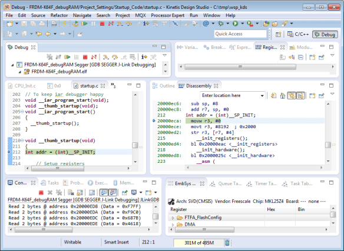This screenshot has width=344, height=251.
Task: Click the startup.c editor vertical scrollbar thumb
Action: tap(135, 145)
